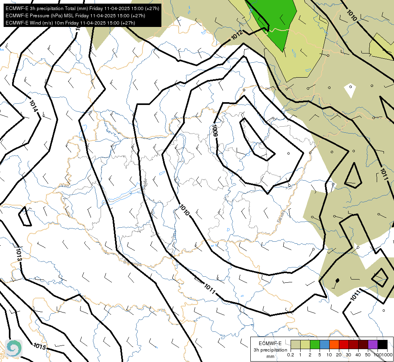Click the 1014 isobar label
This screenshot has width=394, height=362.
(x=33, y=106)
